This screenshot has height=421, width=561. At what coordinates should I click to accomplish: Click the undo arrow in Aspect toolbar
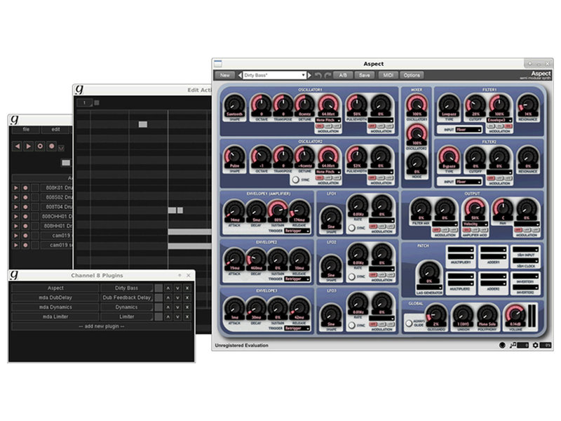click(318, 74)
